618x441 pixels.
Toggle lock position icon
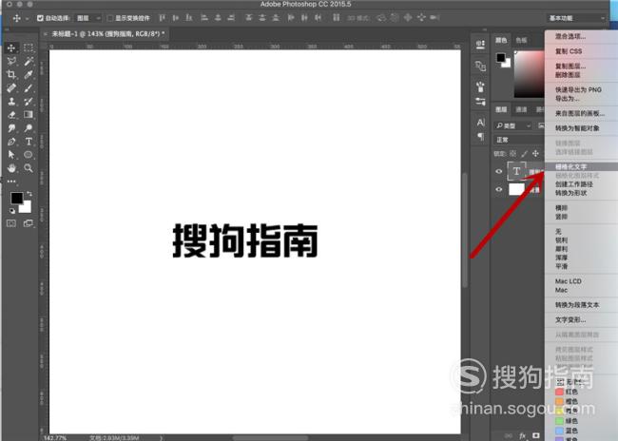(535, 153)
